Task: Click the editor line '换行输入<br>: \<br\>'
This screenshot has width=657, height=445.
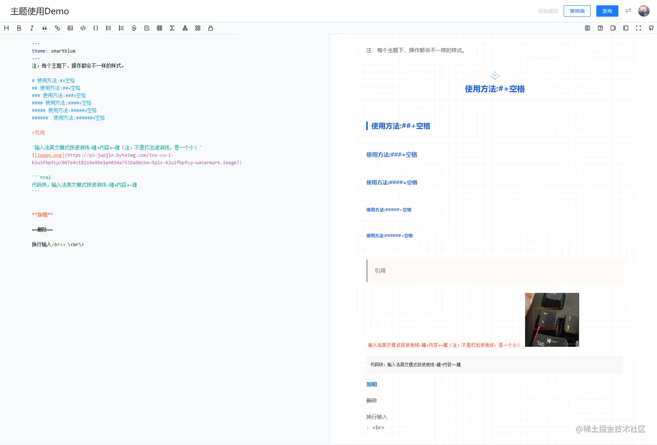Action: tap(58, 245)
